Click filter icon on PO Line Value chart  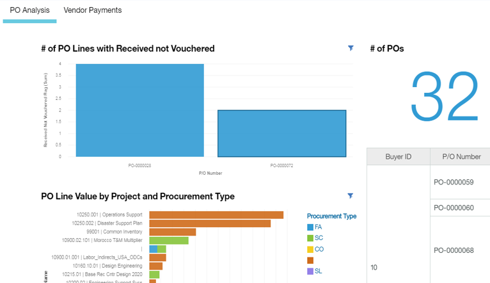pos(351,196)
